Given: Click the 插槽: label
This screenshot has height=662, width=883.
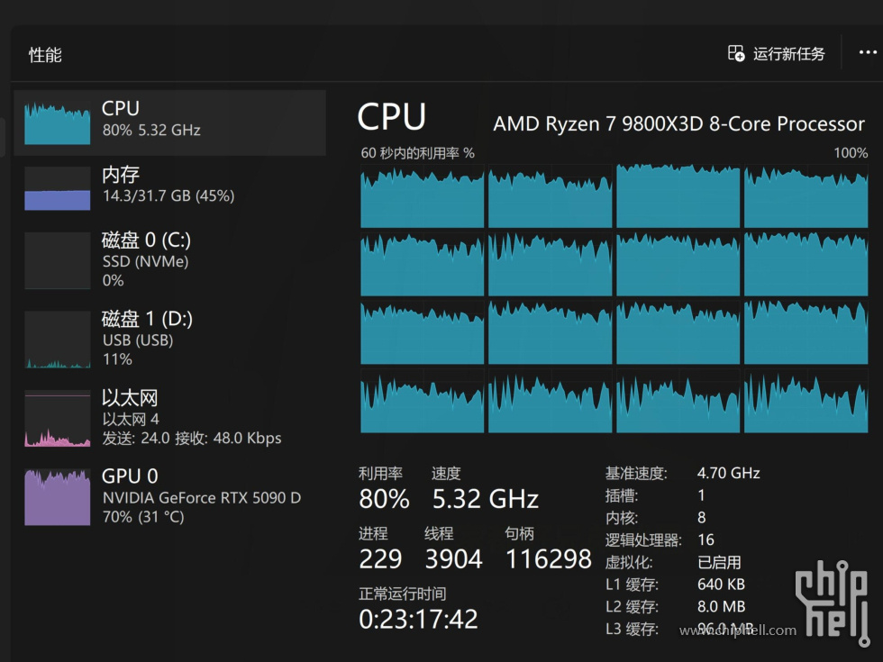Looking at the screenshot, I should [x=622, y=496].
